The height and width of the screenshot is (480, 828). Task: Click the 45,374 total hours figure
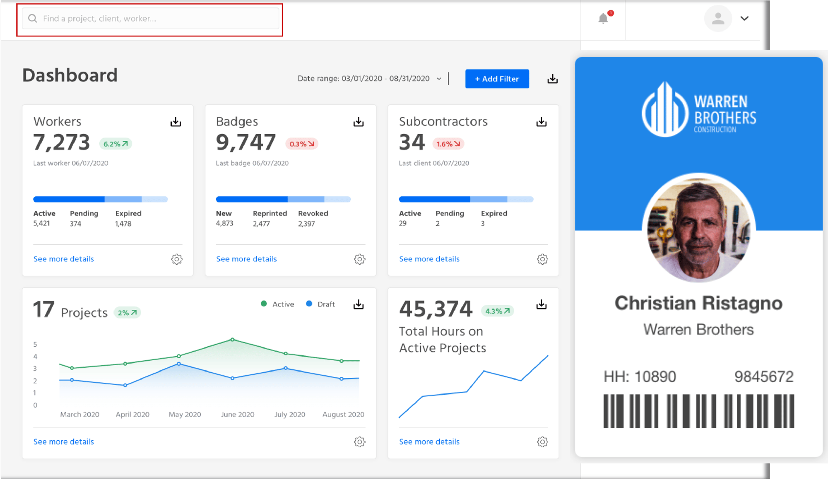point(436,309)
